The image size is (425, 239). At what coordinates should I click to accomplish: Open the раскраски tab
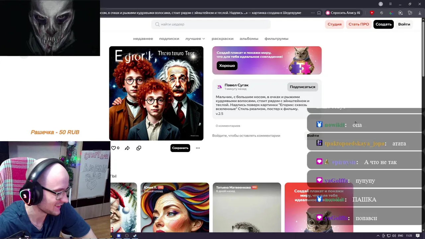pyautogui.click(x=222, y=39)
